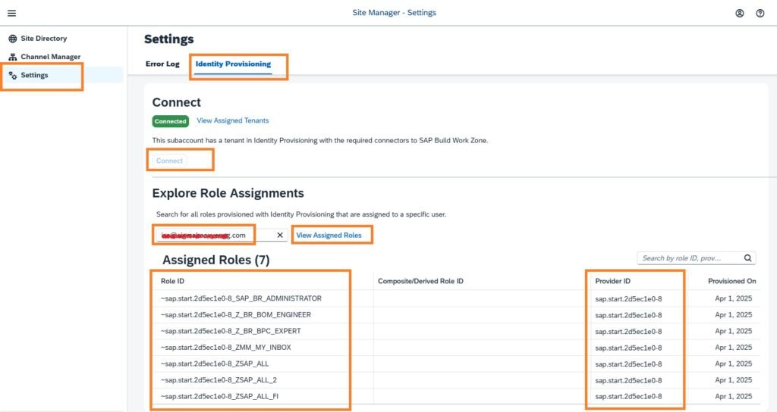Clear the user email field with X
This screenshot has height=412, width=777.
click(279, 236)
